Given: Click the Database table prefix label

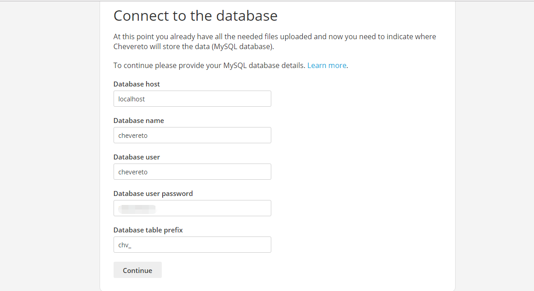Looking at the screenshot, I should pos(148,230).
